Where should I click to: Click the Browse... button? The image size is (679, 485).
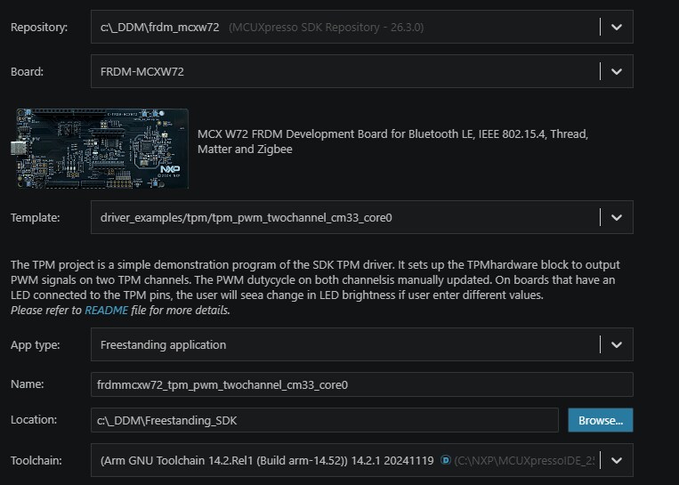click(x=601, y=420)
